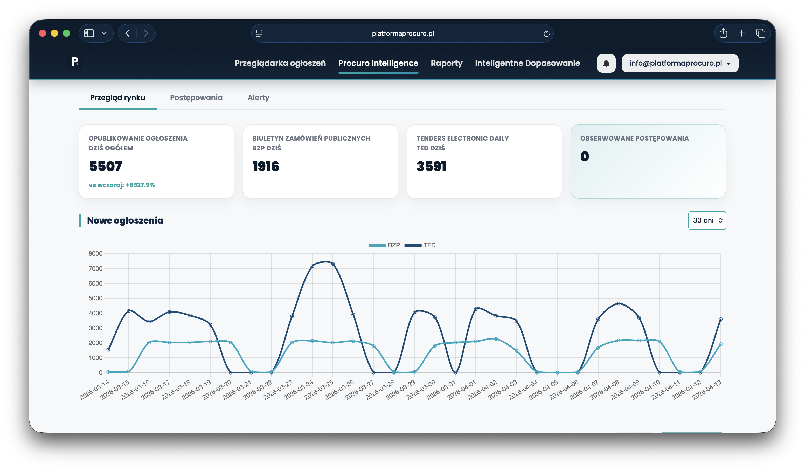Go back with the browser arrow
805x471 pixels.
pos(127,33)
